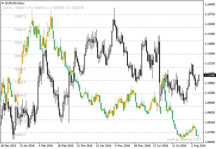Click the 1.08260 price axis label
This screenshot has height=149, width=216.
pyautogui.click(x=210, y=122)
